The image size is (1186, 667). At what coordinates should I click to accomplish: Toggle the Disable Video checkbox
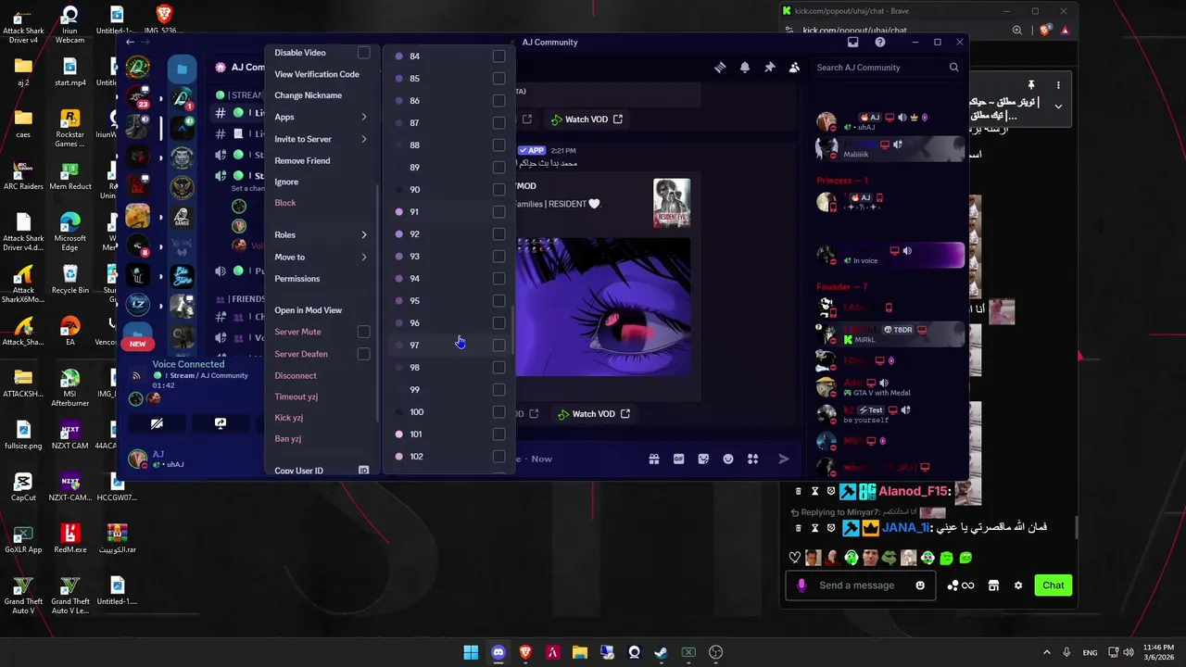click(x=364, y=53)
